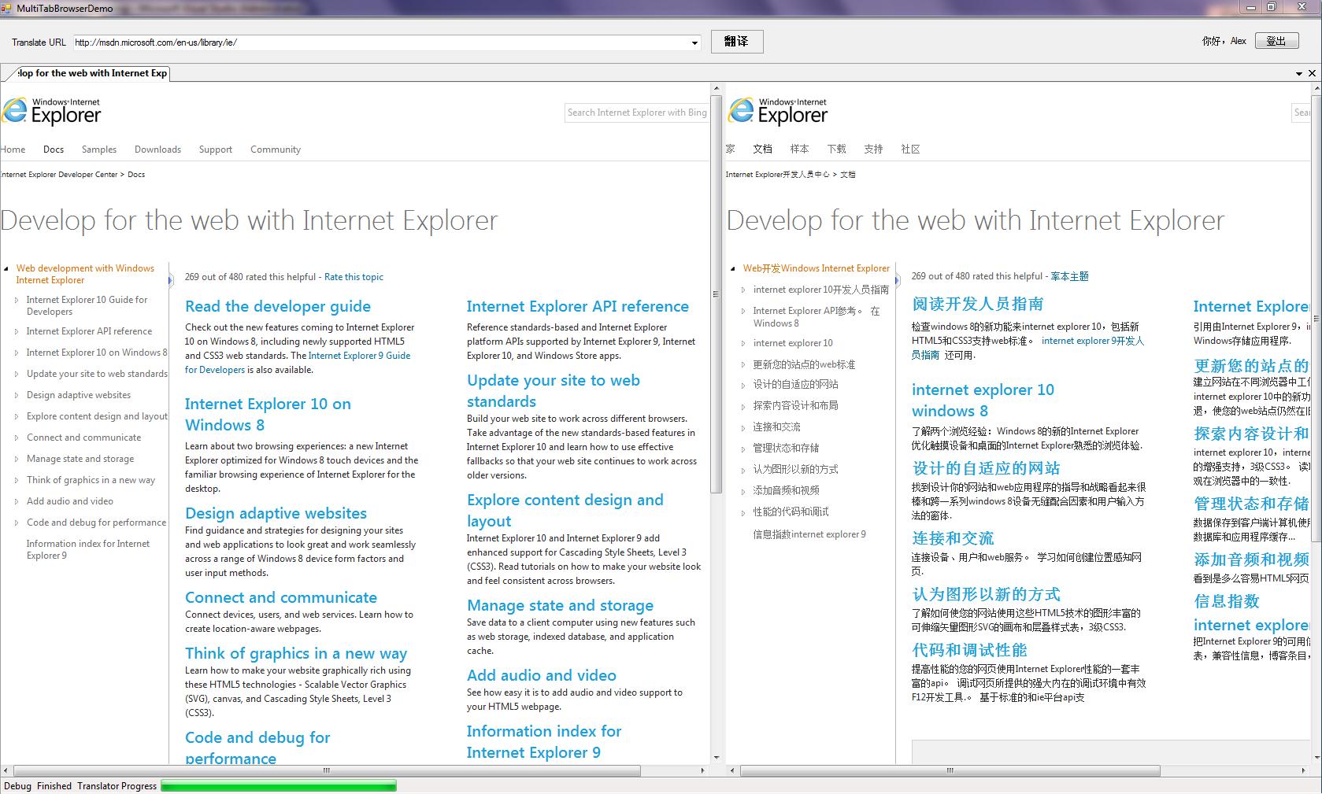1322x794 pixels.
Task: Click the Internet Explorer logo in translated pane
Action: tap(777, 111)
